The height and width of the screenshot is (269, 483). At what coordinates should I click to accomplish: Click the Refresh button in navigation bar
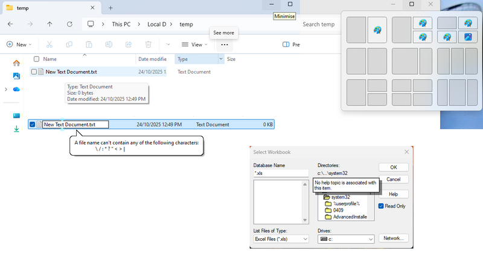[x=70, y=24]
